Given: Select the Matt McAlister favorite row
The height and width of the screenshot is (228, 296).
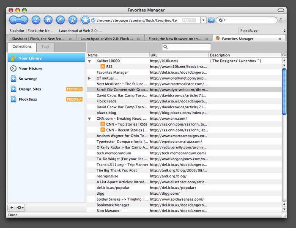Looking at the screenshot, I should point(184,84).
